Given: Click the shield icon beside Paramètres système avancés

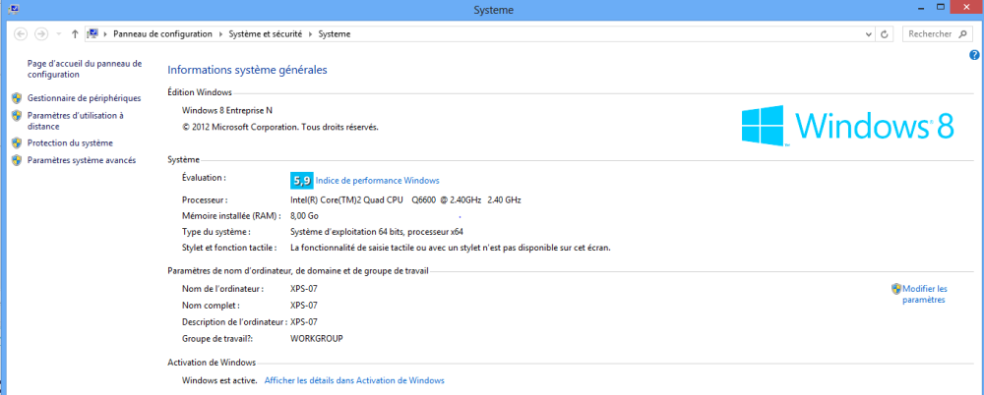Looking at the screenshot, I should point(17,160).
